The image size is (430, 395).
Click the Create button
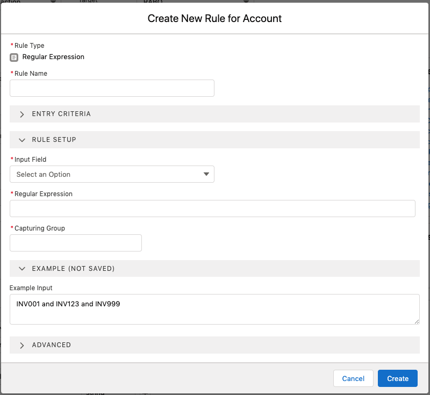(397, 378)
